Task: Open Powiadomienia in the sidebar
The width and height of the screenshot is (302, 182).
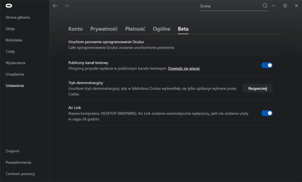Action: [18, 162]
